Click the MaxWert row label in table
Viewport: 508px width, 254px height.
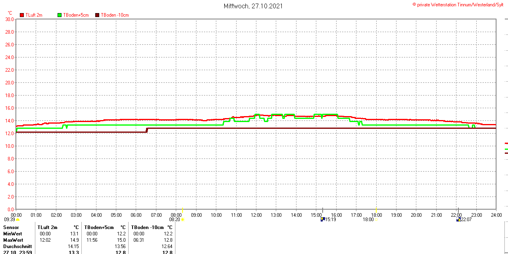tap(13, 240)
